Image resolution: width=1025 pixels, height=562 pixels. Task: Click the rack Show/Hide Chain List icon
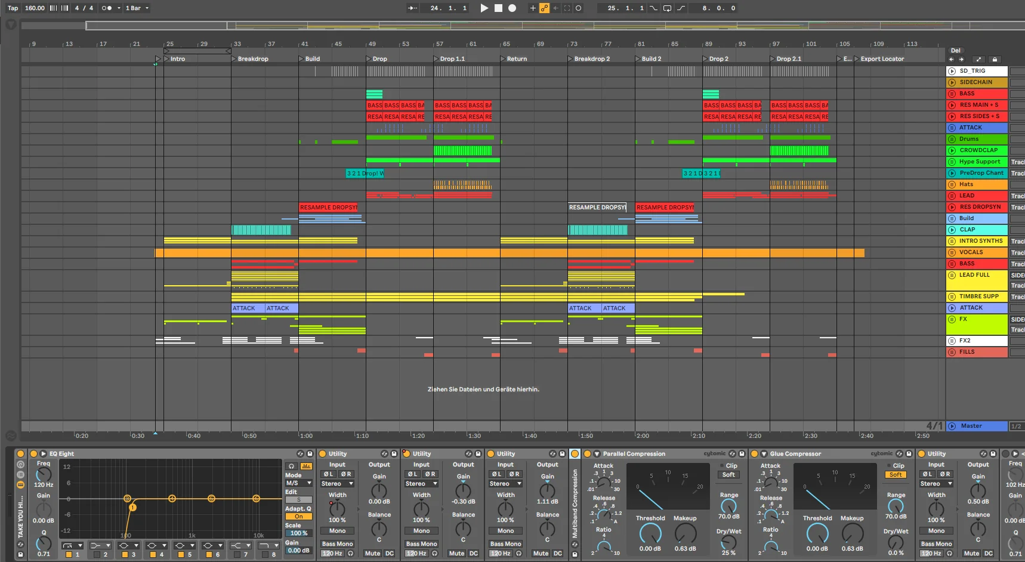pyautogui.click(x=20, y=474)
